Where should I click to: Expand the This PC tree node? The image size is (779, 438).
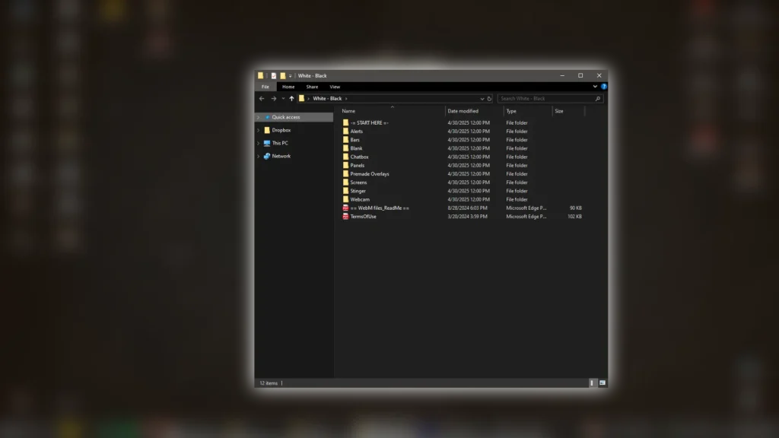pyautogui.click(x=259, y=144)
